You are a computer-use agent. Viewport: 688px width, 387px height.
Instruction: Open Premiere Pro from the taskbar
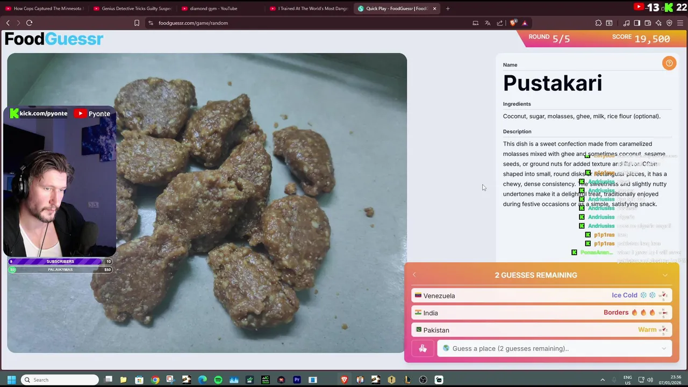297,380
